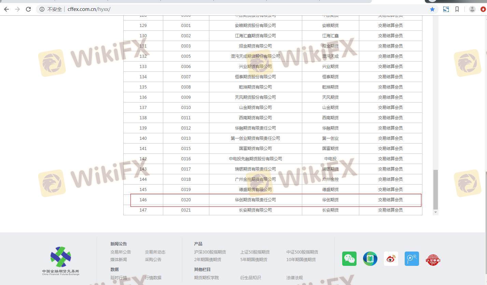This screenshot has height=285, width=487.
Task: Open the 延时行情 footer link
Action: pyautogui.click(x=119, y=277)
